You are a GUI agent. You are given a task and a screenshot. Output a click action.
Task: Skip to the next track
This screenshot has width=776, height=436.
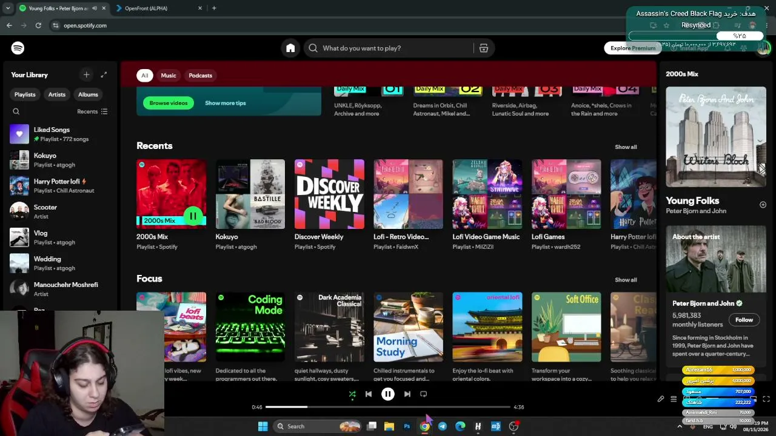click(407, 394)
